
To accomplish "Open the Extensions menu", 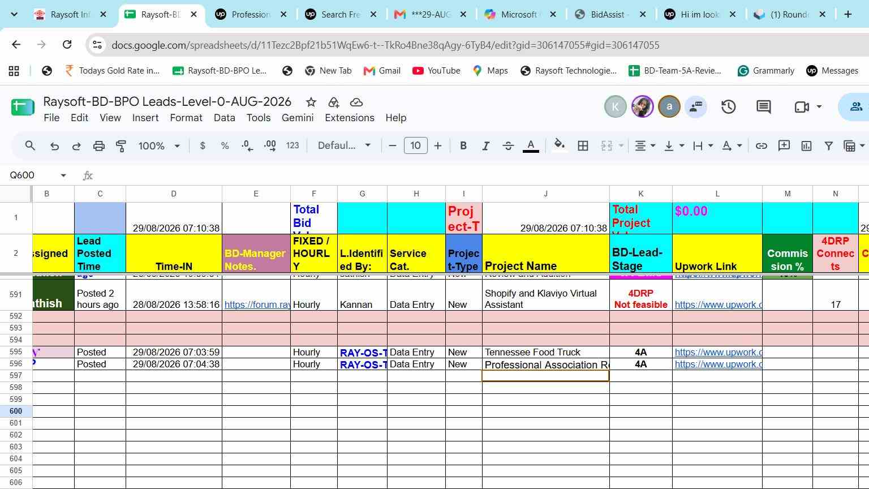I will tap(350, 118).
